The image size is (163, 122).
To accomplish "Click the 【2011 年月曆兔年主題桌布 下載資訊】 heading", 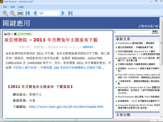I will 40,87.
